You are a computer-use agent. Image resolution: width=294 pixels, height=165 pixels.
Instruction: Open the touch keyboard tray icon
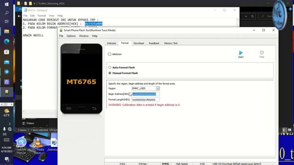[x=6, y=140]
